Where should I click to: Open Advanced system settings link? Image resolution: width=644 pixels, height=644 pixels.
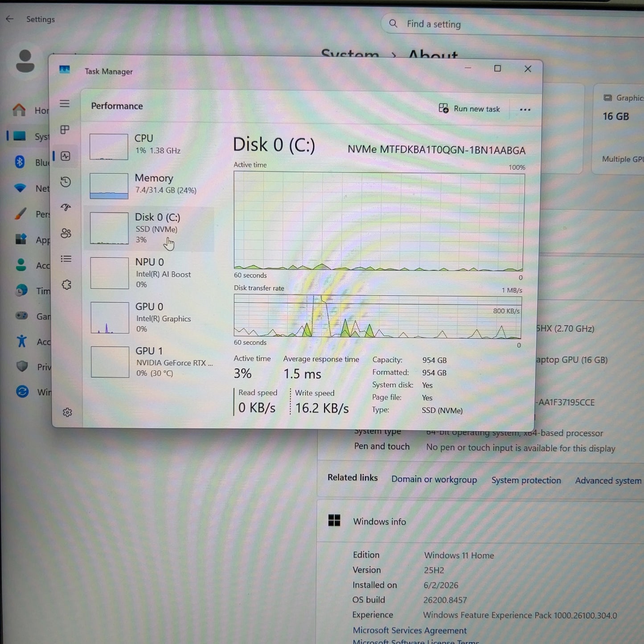(608, 480)
